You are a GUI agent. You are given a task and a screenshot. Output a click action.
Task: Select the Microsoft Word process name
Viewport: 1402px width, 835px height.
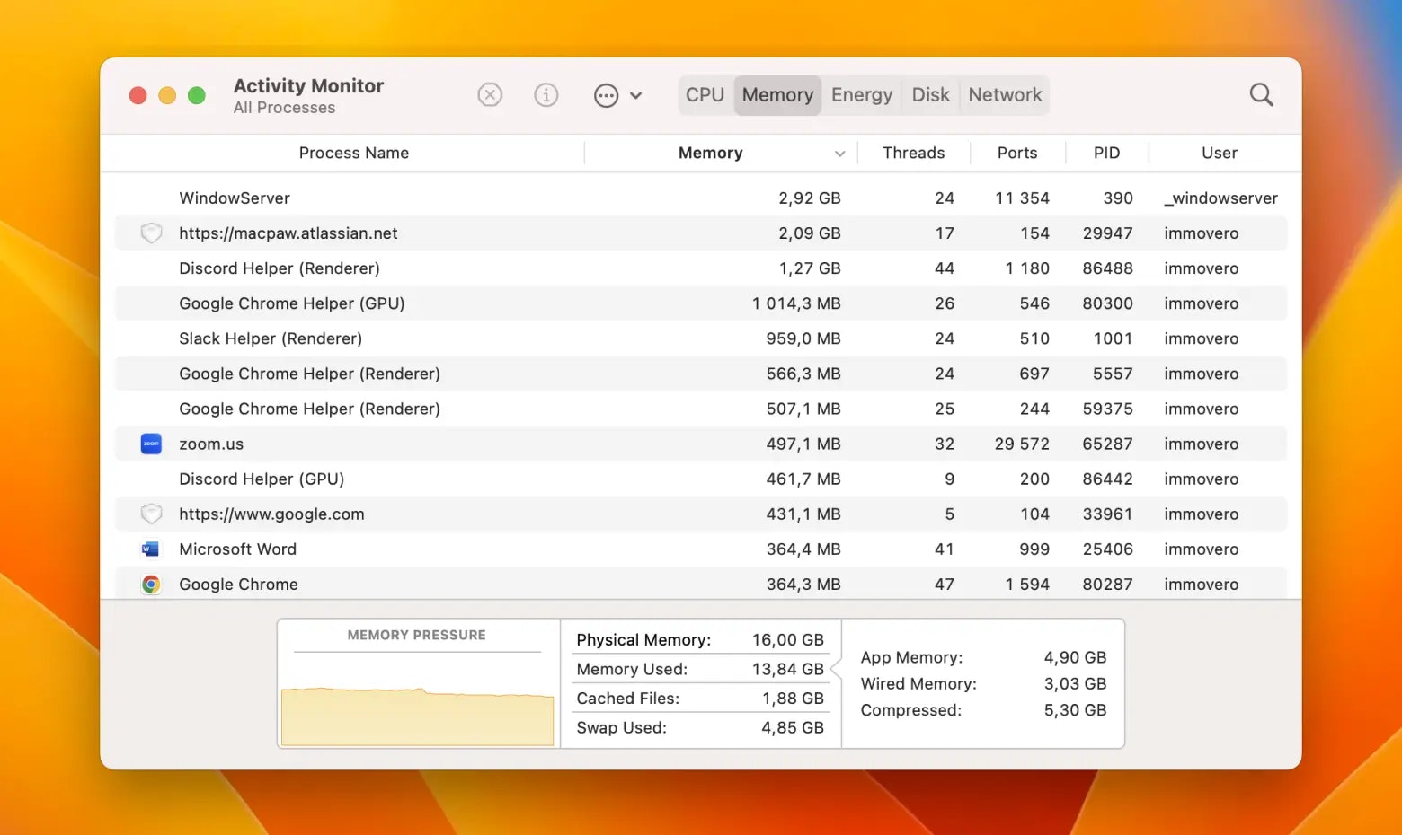[x=237, y=549]
